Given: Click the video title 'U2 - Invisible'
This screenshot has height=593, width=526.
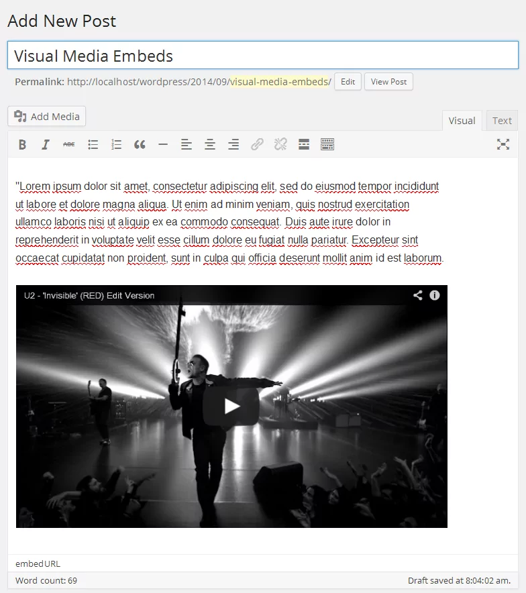Looking at the screenshot, I should point(89,296).
